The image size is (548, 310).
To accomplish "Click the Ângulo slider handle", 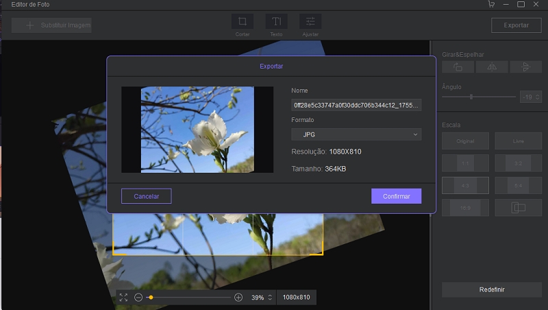I will coord(471,97).
